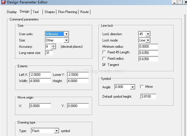Go to the Flow Planning tab
Screen dimensions: 187x136
coord(68,12)
